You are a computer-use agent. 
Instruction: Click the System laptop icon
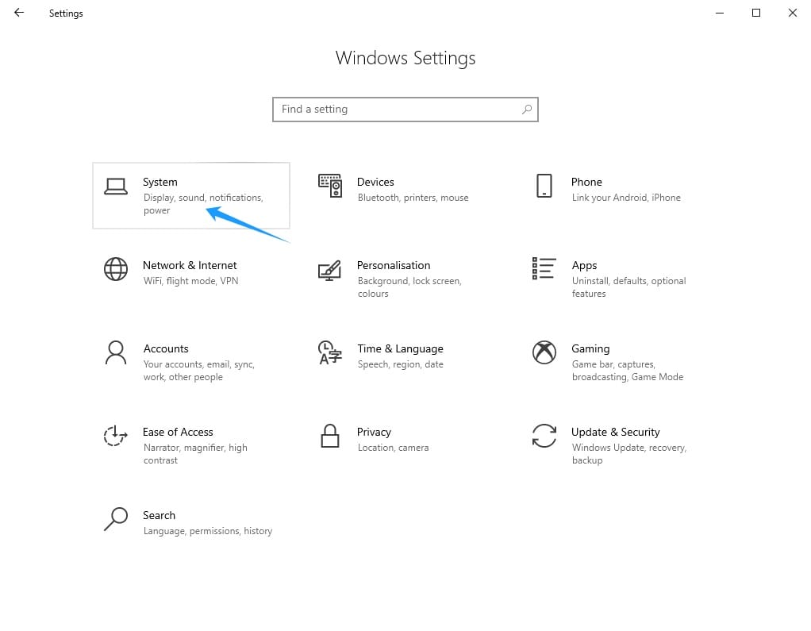116,187
